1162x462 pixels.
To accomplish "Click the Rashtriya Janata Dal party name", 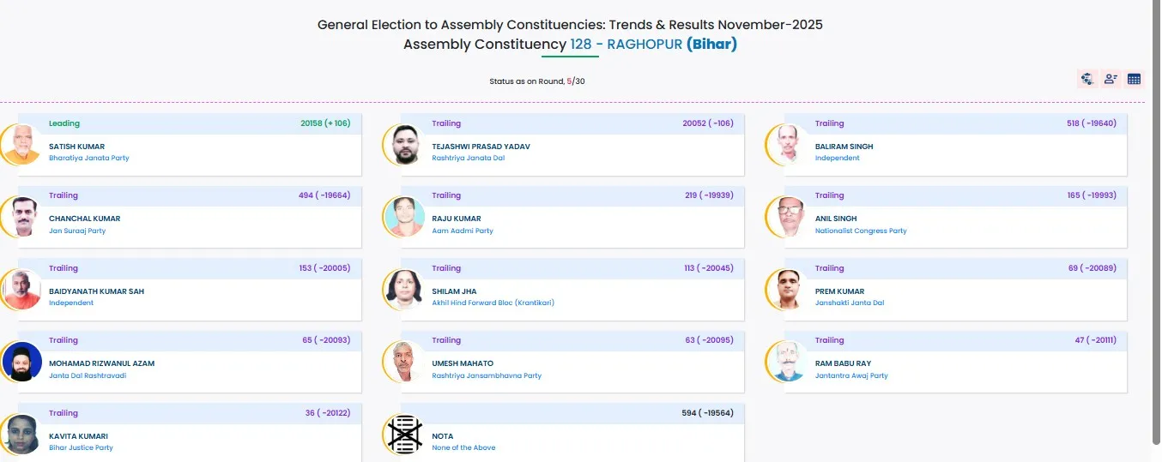I will coord(469,159).
